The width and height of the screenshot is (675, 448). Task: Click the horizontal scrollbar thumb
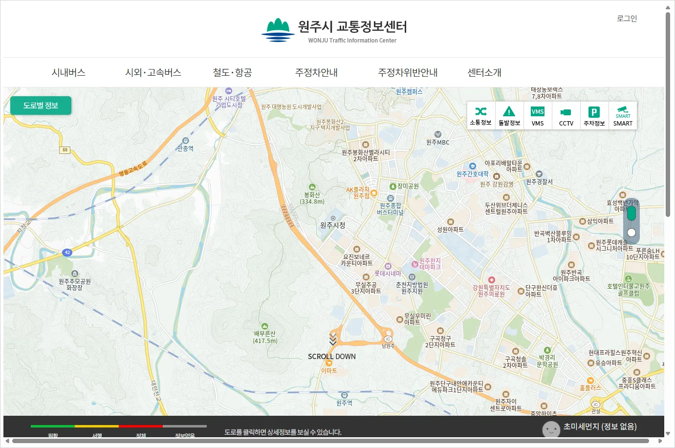330,441
